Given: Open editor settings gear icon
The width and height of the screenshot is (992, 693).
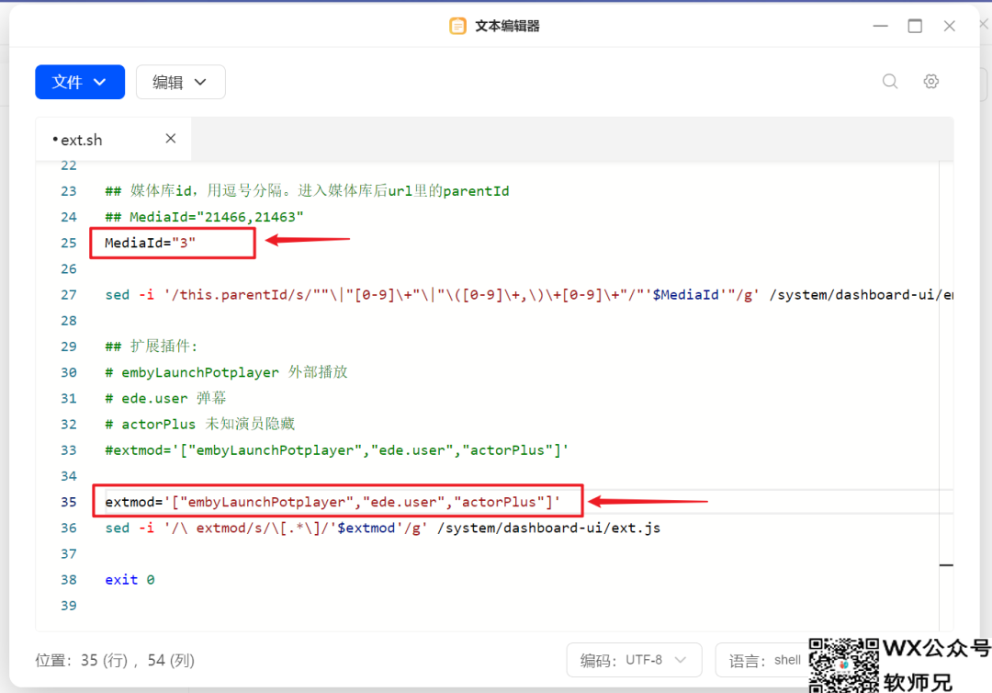Looking at the screenshot, I should tap(930, 81).
